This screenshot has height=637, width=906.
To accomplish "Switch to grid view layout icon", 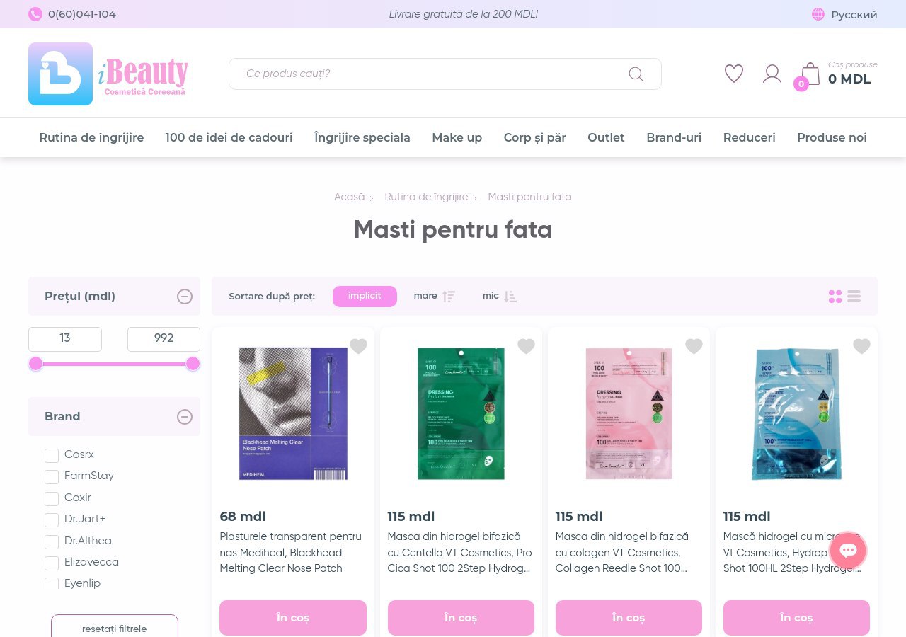I will pyautogui.click(x=835, y=297).
